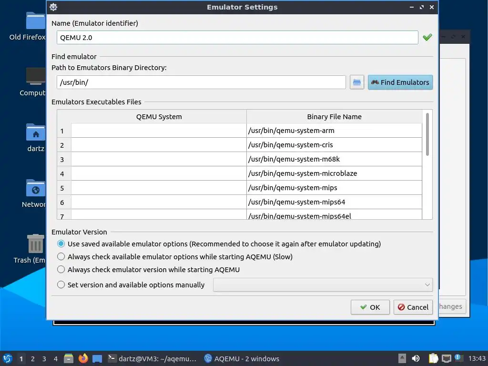Click the removable media eject tray icon
Image resolution: width=488 pixels, height=366 pixels.
tap(402, 358)
